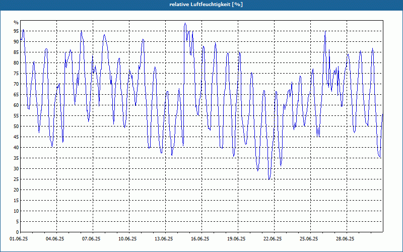
Task: Click the y-axis value 30
Action: (16, 169)
